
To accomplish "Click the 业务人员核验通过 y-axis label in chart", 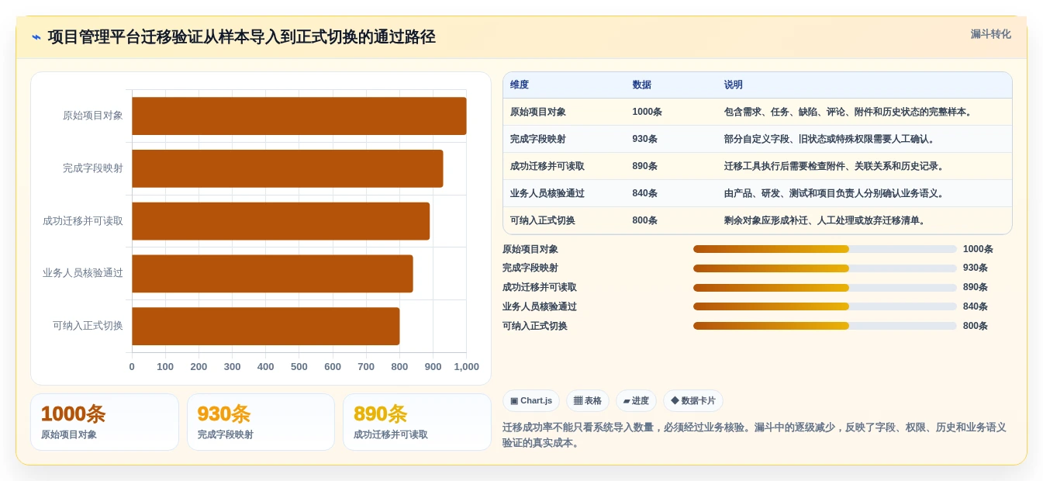I will pyautogui.click(x=83, y=274).
